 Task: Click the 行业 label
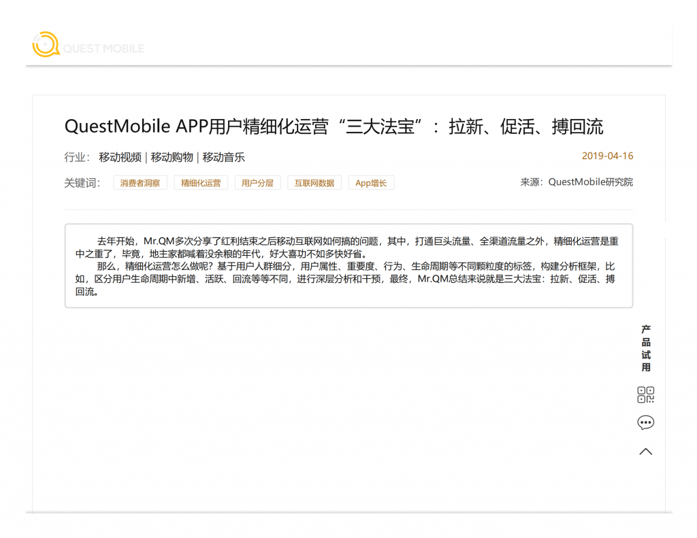pyautogui.click(x=77, y=157)
